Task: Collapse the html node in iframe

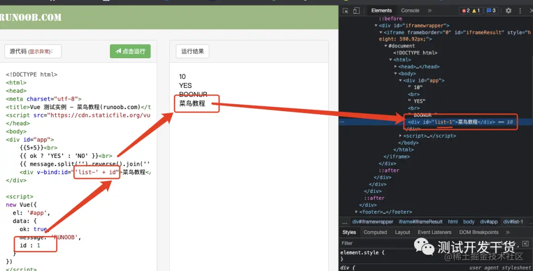Action: (x=390, y=60)
